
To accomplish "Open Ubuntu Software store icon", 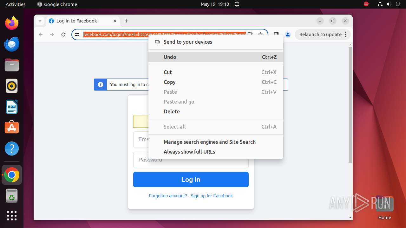I will [12, 128].
